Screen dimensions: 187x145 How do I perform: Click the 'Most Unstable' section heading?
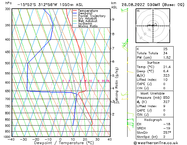coord(153,93)
